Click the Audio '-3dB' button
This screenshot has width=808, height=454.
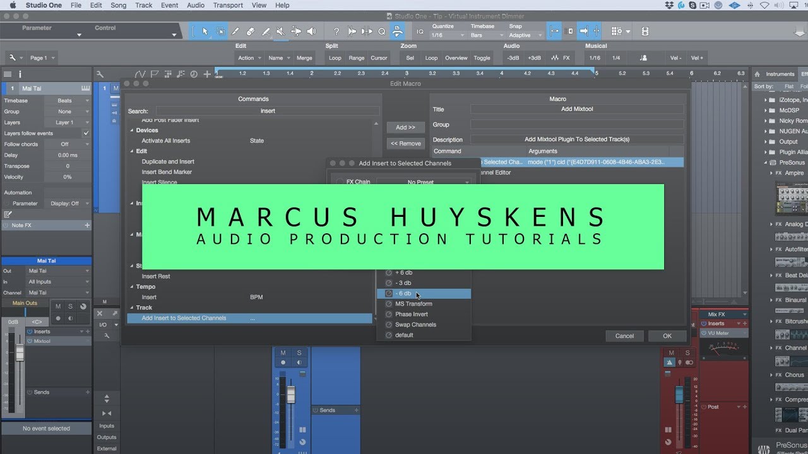[513, 57]
